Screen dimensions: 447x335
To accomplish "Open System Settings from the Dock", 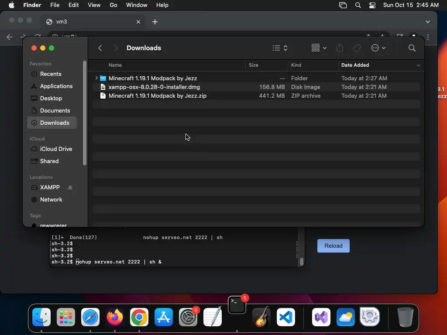I will 188,317.
